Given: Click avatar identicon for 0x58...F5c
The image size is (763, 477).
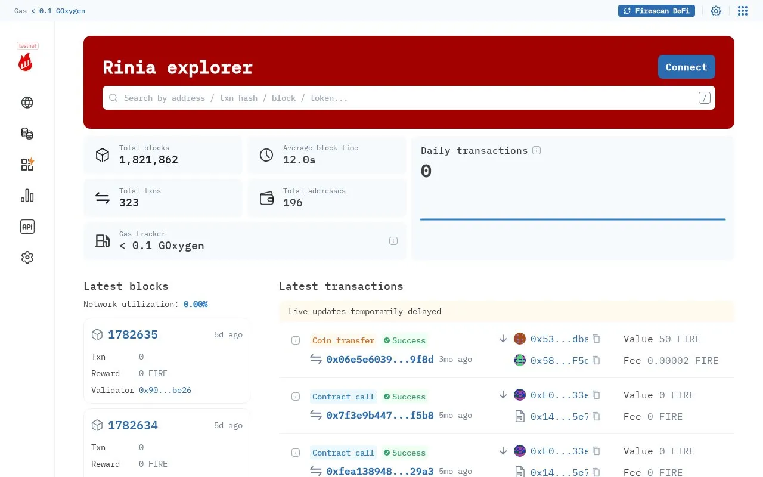Looking at the screenshot, I should (520, 360).
